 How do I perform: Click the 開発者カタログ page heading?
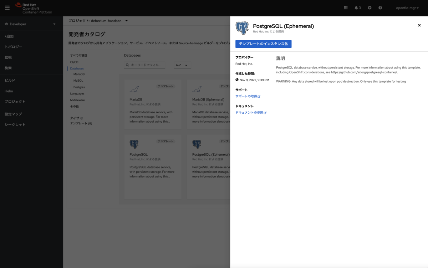click(87, 34)
